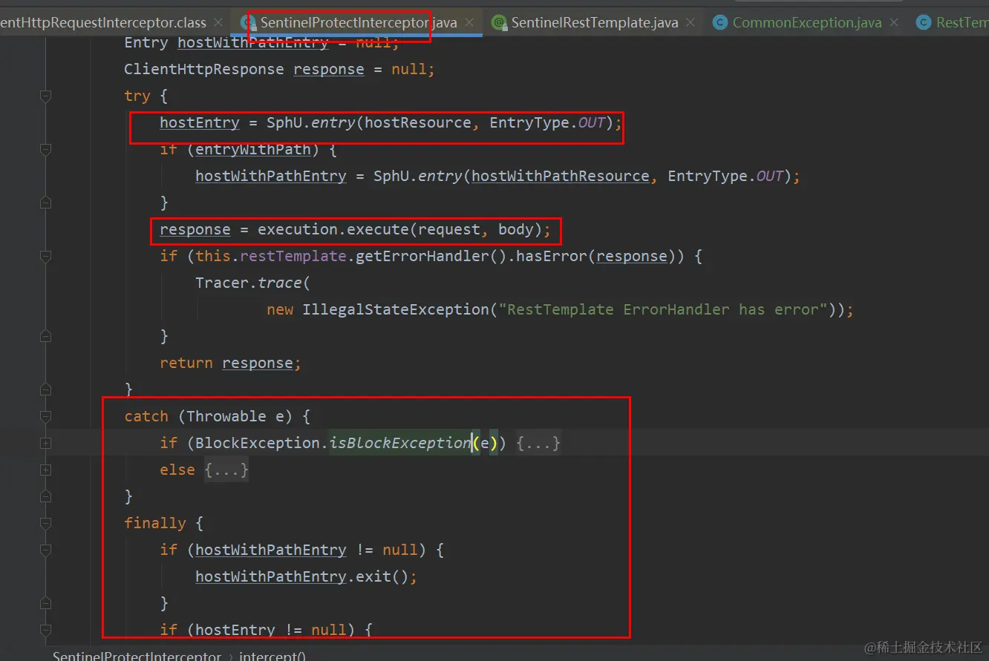
Task: Click SentinelProtectInterceptor in the breadcrumb bar
Action: pos(137,657)
